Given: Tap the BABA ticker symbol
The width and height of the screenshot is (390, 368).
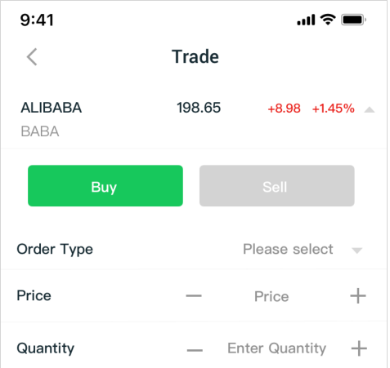Looking at the screenshot, I should click(40, 131).
